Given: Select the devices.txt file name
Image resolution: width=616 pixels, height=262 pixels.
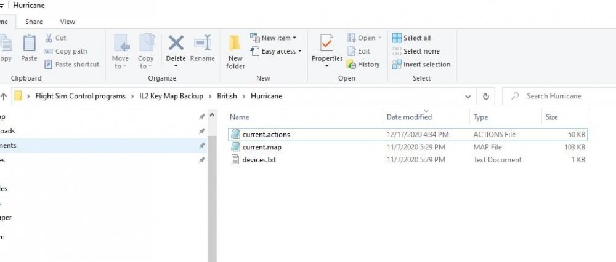Looking at the screenshot, I should click(x=259, y=160).
